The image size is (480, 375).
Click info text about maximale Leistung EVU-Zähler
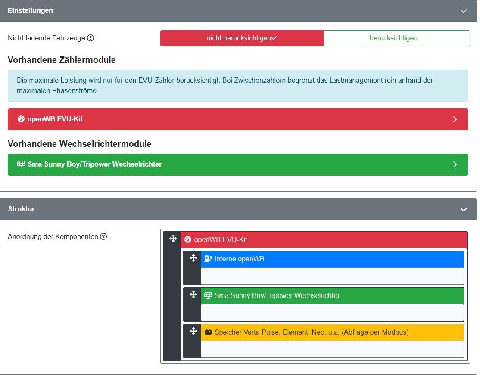point(225,85)
